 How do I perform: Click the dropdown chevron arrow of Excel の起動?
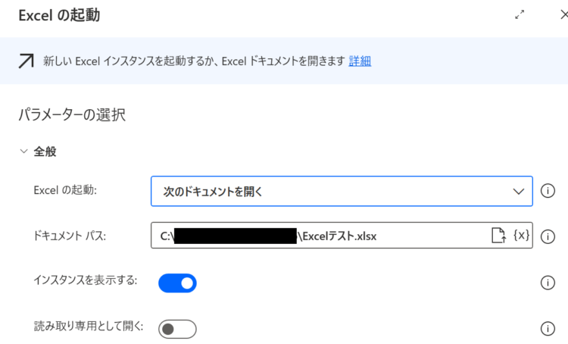[518, 192]
